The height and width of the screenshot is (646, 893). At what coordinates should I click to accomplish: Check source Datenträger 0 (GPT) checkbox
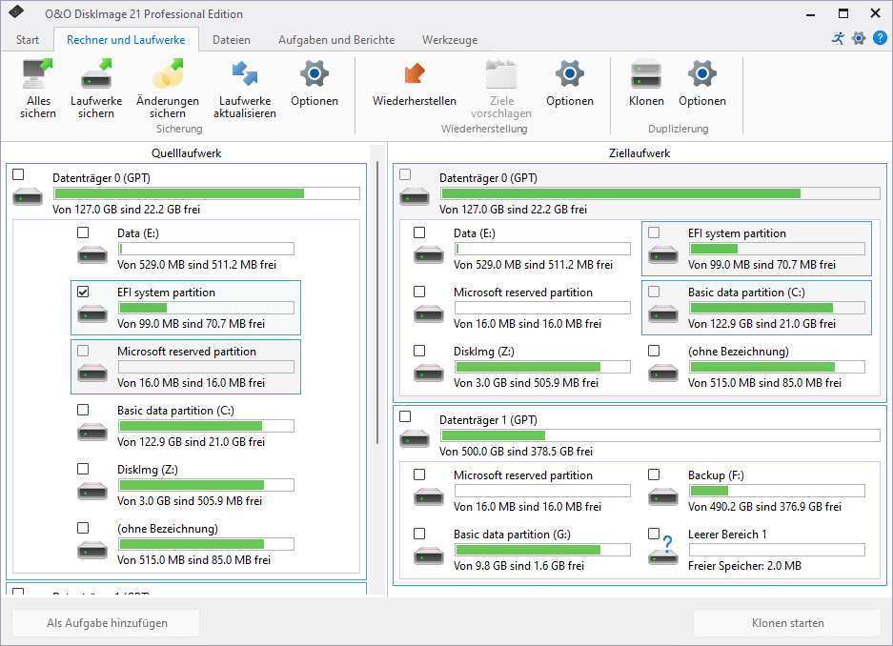[x=18, y=174]
